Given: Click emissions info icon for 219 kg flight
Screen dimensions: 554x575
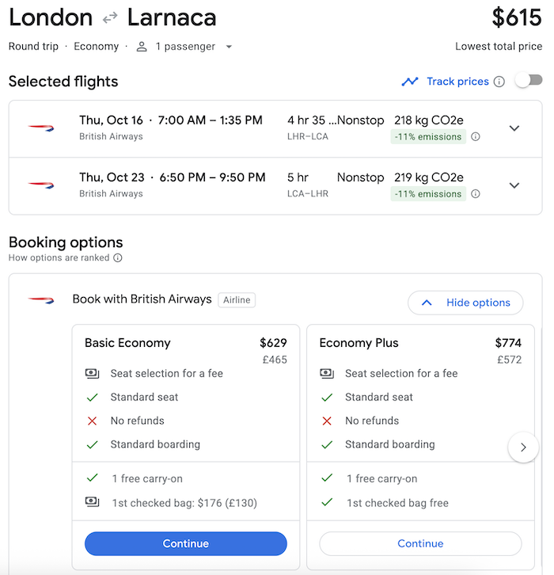Looking at the screenshot, I should (x=476, y=194).
